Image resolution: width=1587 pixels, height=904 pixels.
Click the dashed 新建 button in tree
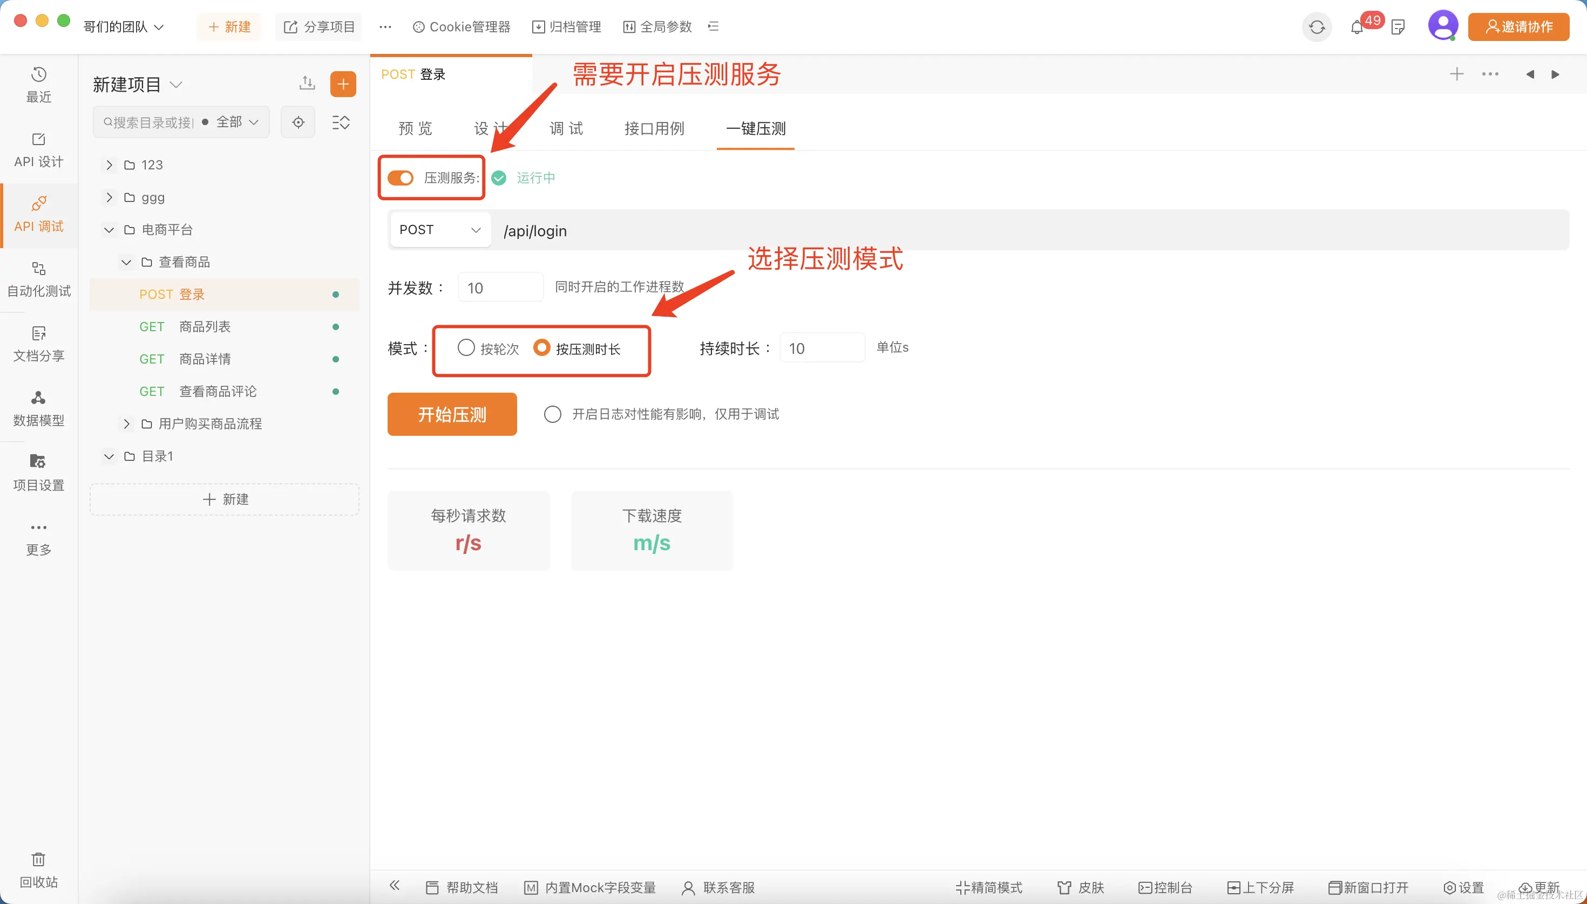[x=225, y=499]
